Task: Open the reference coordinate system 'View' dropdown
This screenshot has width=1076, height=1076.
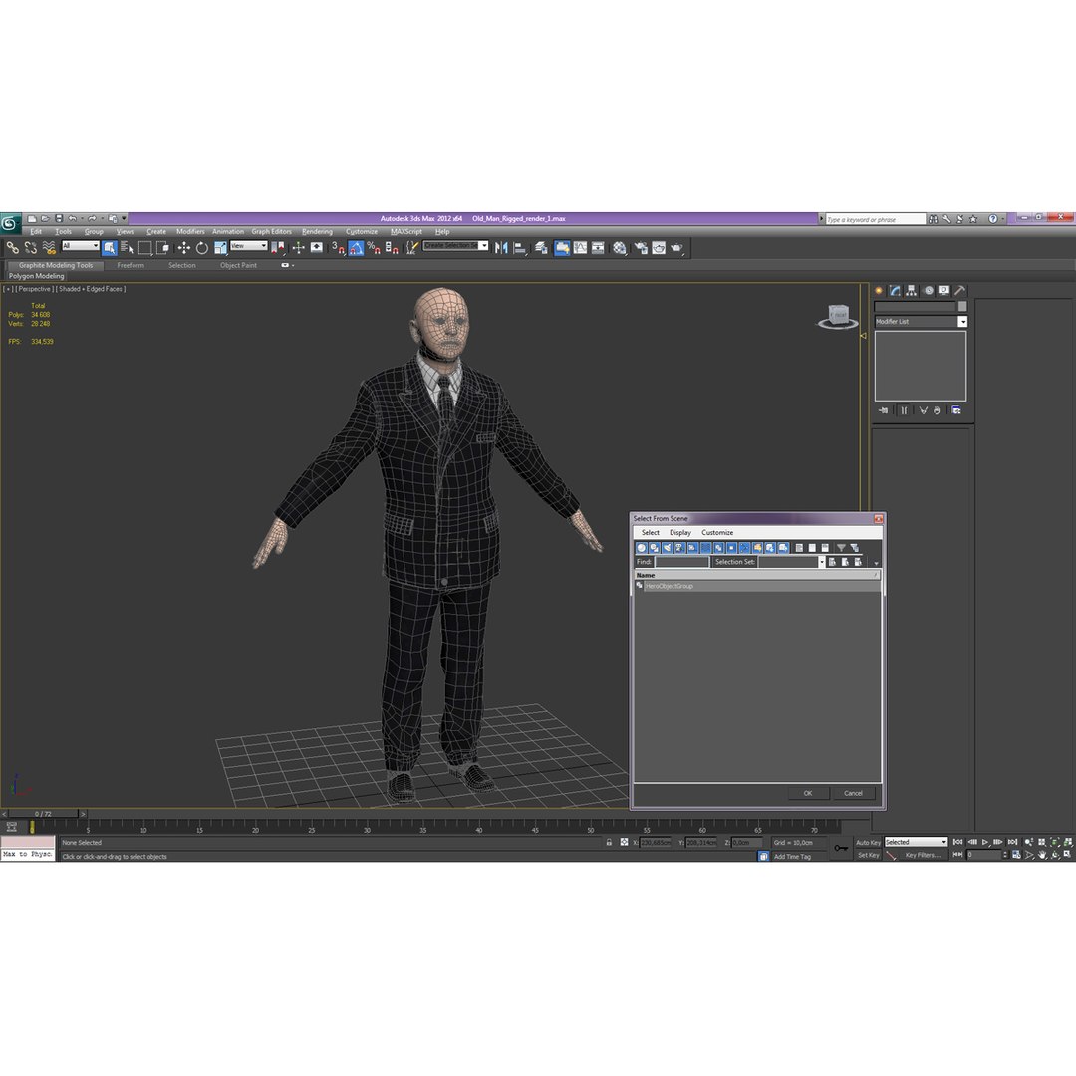Action: tap(248, 246)
